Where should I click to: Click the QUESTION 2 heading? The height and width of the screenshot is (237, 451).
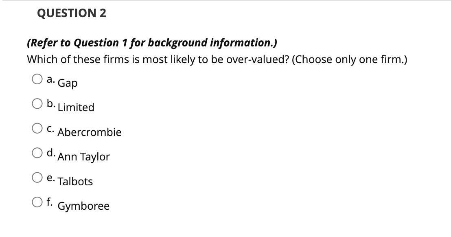tap(71, 13)
